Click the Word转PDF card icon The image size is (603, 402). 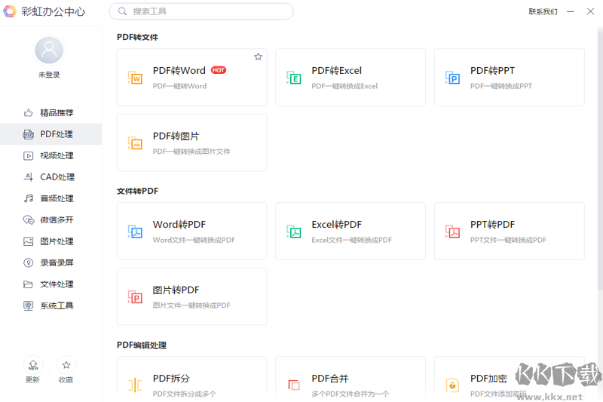(136, 232)
